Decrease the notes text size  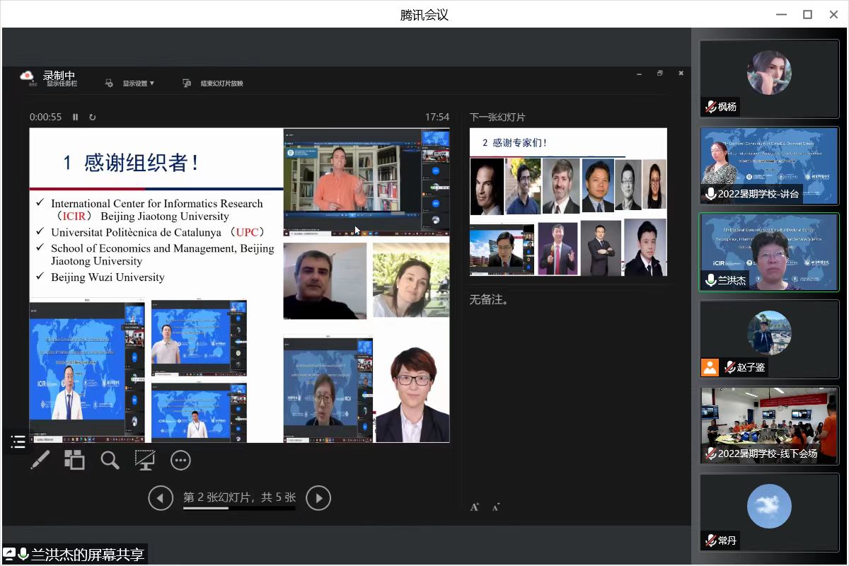click(496, 507)
